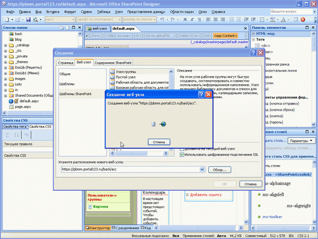
Task: Click the Узел группы template icon
Action: click(112, 71)
